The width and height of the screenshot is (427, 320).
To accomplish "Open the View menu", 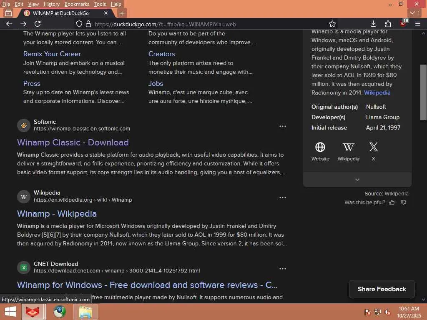I will (x=33, y=4).
